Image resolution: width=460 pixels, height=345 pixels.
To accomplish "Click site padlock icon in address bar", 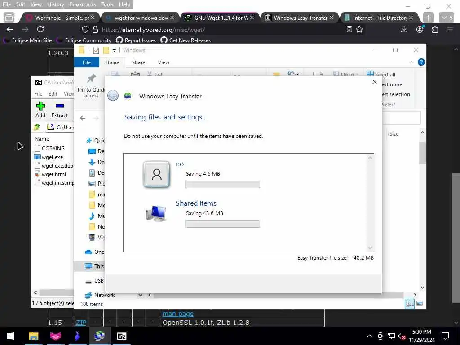I will pos(95,29).
